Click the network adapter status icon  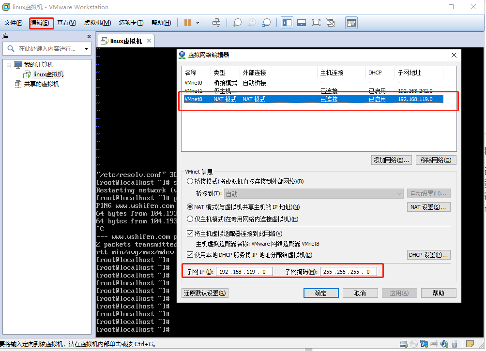point(424,344)
